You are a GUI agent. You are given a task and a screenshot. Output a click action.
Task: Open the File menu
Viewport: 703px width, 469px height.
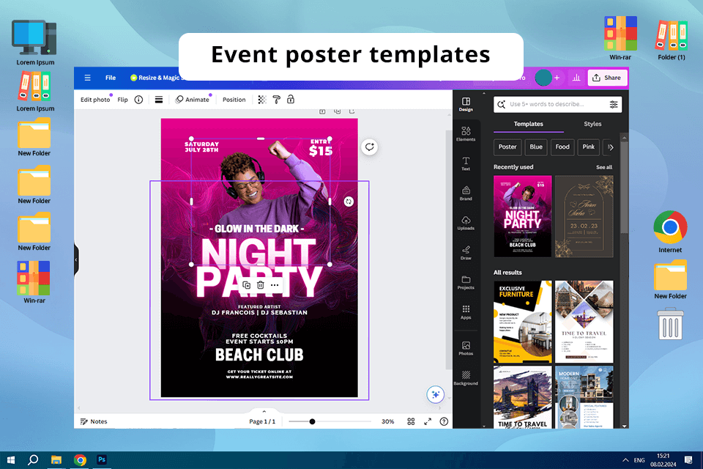(x=111, y=78)
